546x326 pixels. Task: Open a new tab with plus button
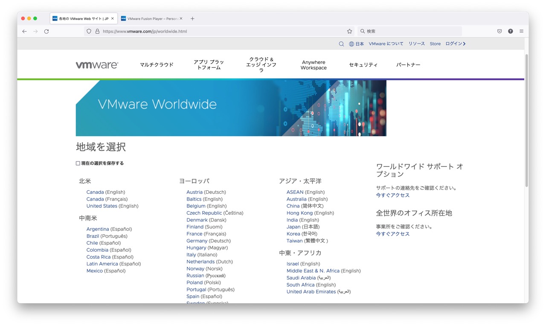192,18
